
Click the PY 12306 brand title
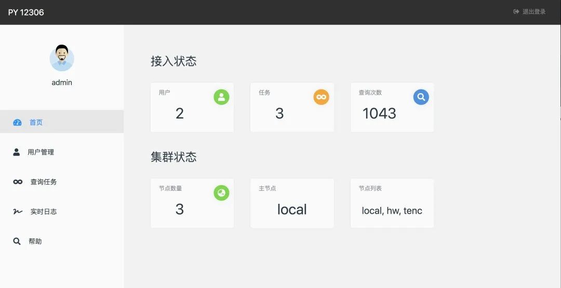(26, 12)
